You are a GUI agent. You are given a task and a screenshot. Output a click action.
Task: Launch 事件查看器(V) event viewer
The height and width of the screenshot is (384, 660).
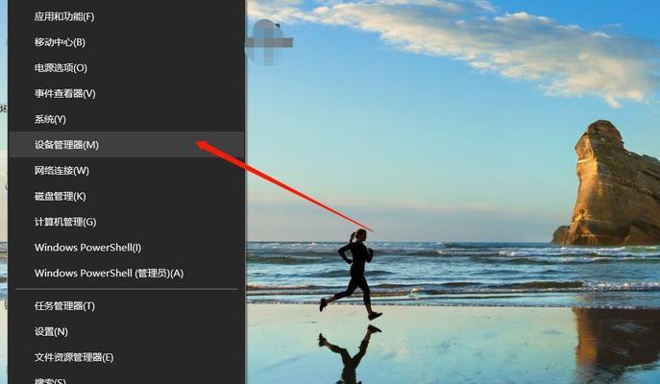126,94
